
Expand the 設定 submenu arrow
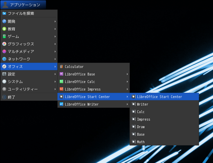pyautogui.click(x=55, y=74)
